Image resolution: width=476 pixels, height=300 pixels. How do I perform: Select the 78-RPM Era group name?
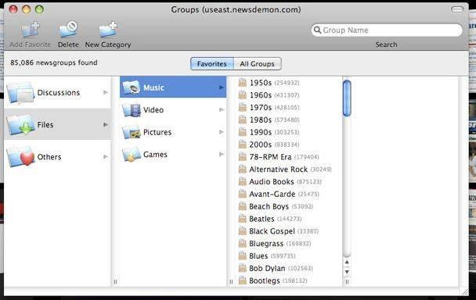270,157
